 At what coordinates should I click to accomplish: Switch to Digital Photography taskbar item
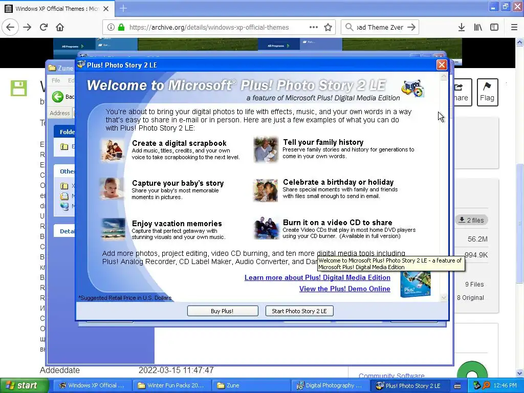[331, 385]
